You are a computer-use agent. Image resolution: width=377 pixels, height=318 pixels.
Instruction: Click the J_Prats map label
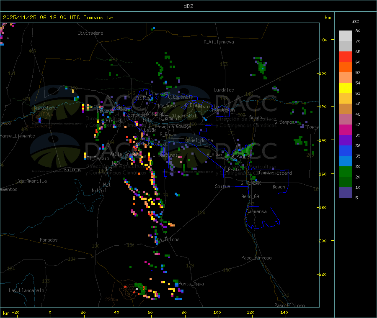click(x=232, y=170)
